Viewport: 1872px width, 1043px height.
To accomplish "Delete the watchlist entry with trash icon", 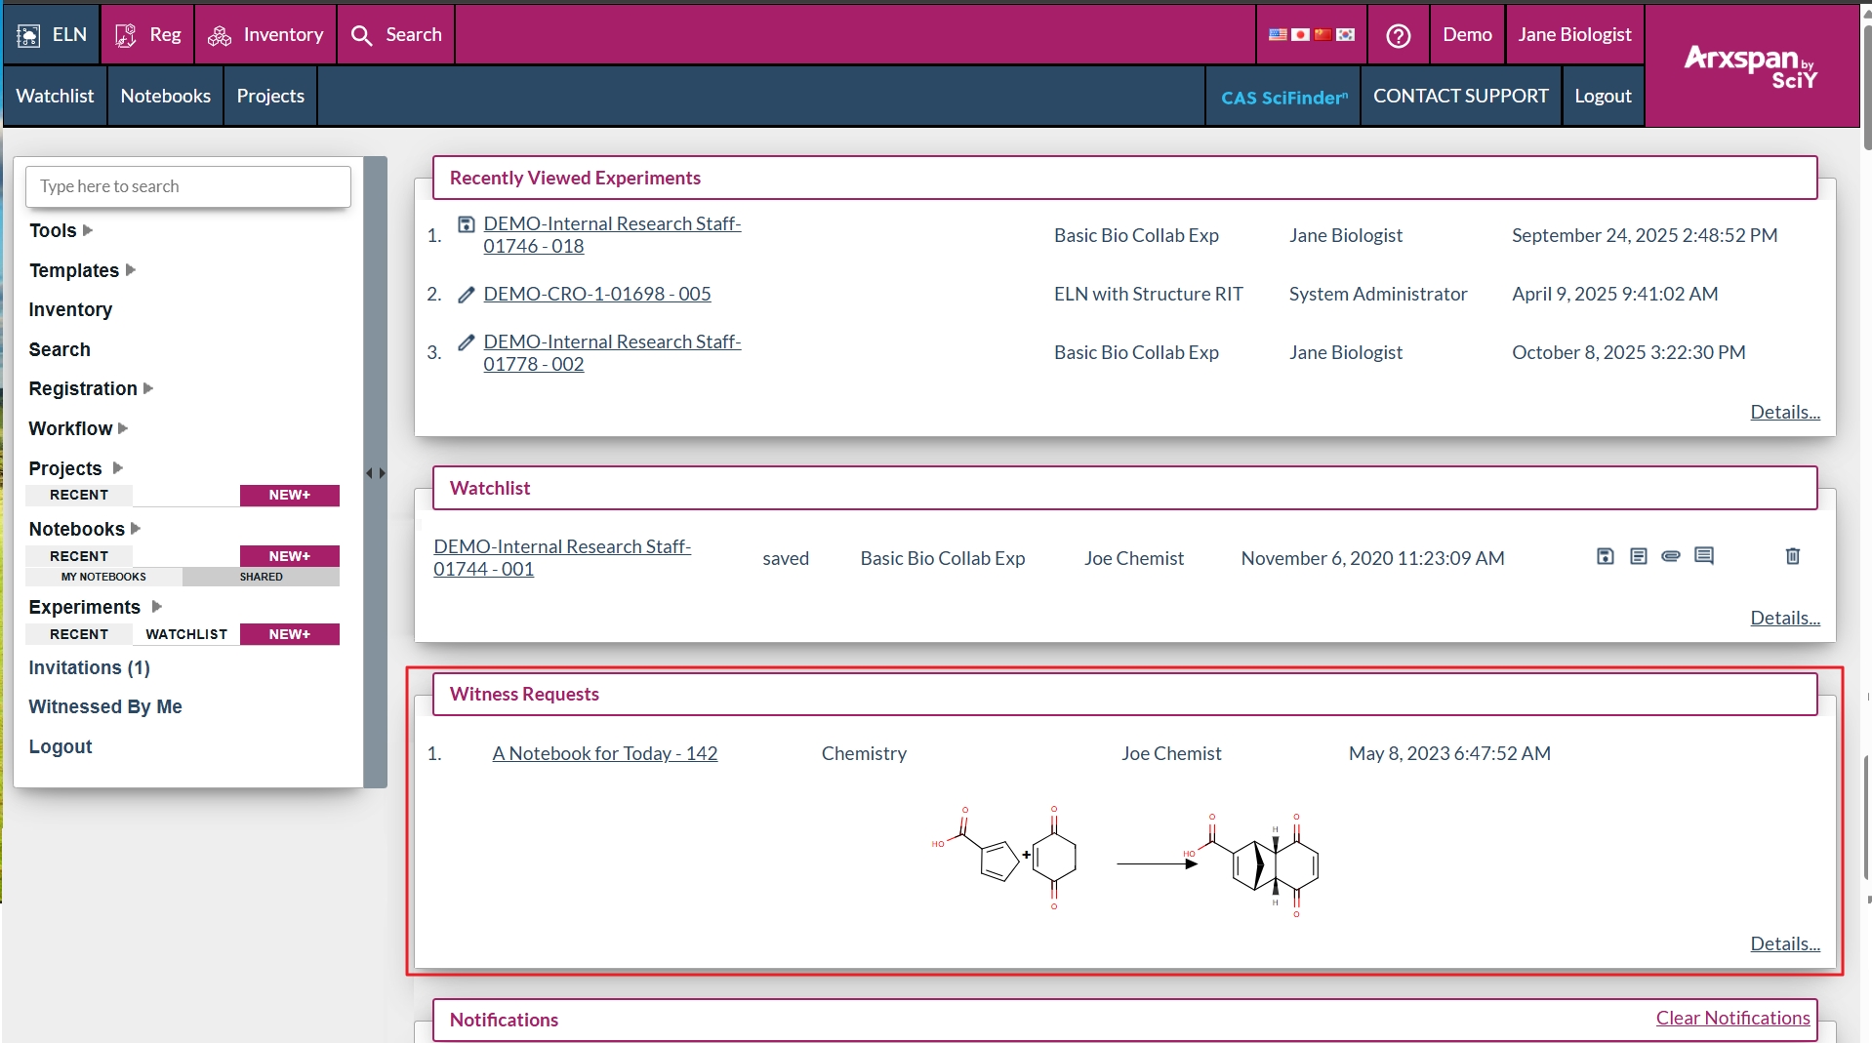I will click(1792, 556).
